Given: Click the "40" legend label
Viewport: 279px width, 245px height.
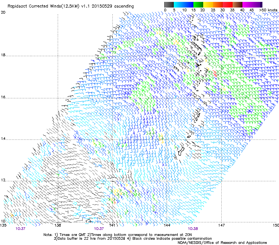Looking at the screenshot, I should (242, 10).
